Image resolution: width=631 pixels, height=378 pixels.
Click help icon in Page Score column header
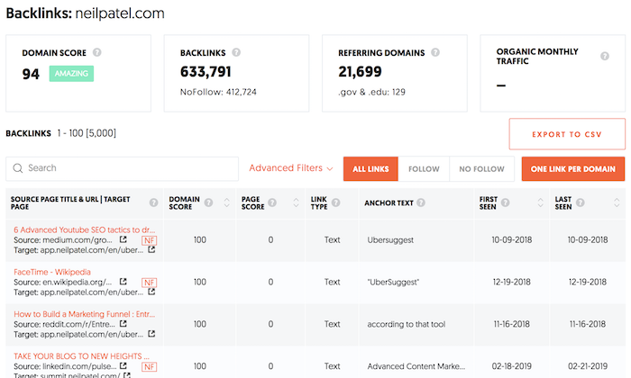272,202
